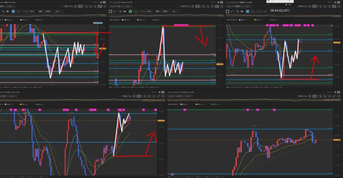This screenshot has width=343, height=178.
Task: Select the rectangle tool in daily drawing toolbar
Action: click(x=125, y=11)
